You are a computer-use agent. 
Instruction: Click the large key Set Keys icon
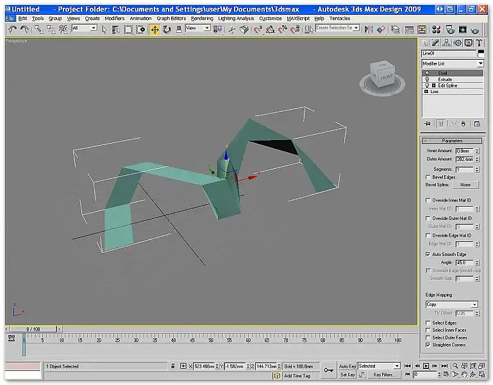click(x=328, y=370)
